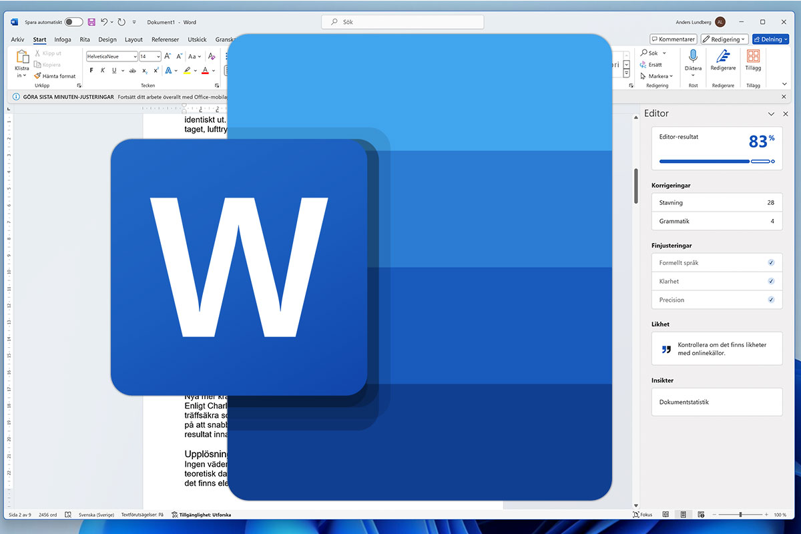Apply subscript formatting

(x=145, y=70)
